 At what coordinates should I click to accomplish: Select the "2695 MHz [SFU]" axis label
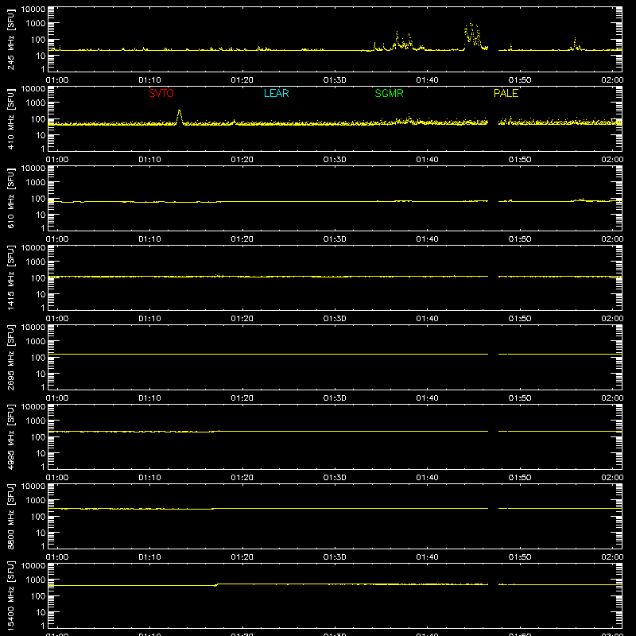10,357
